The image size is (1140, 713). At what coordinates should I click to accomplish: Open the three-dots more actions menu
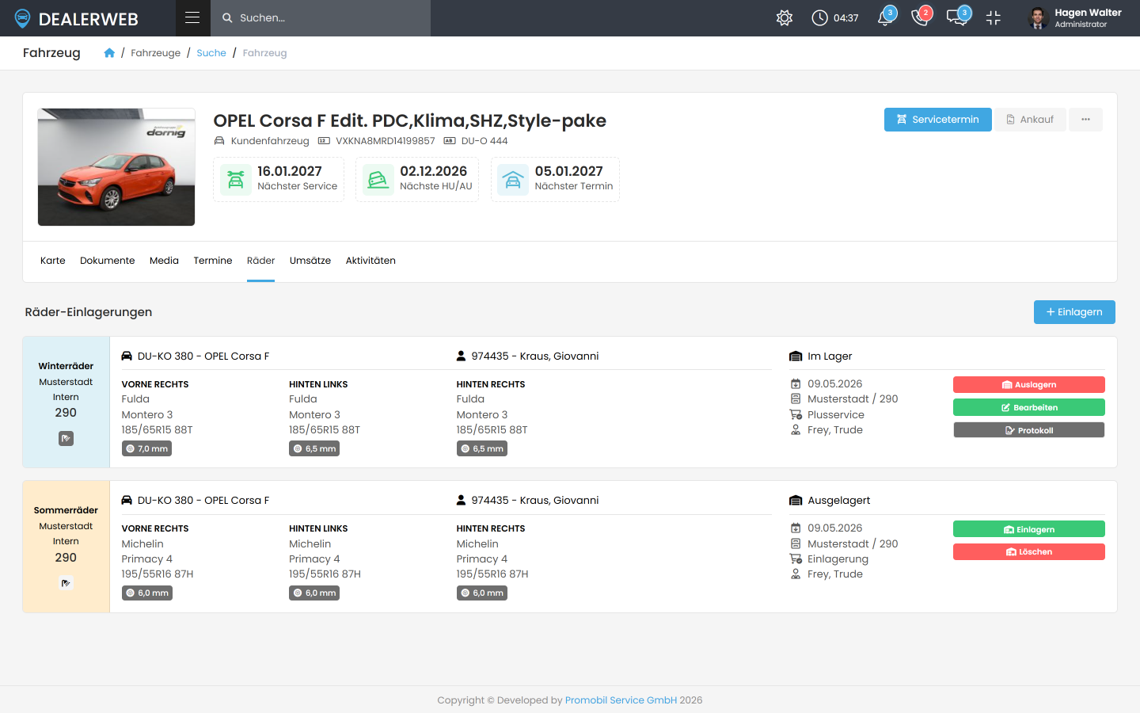pyautogui.click(x=1085, y=120)
